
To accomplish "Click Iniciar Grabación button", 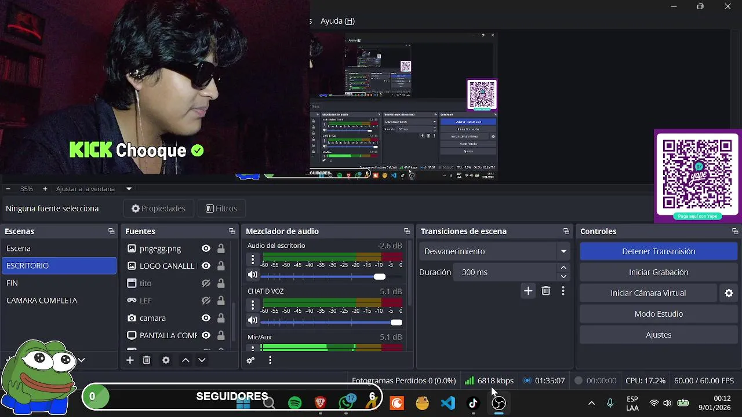I will [x=659, y=272].
